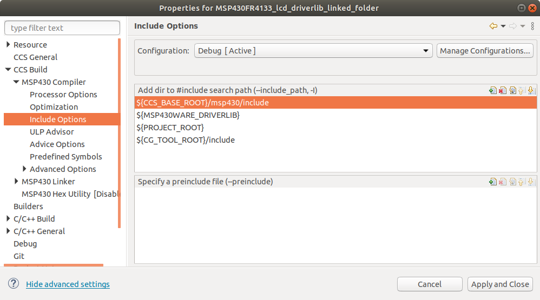Expand Advanced Options in the tree
The image size is (540, 300).
tap(24, 169)
